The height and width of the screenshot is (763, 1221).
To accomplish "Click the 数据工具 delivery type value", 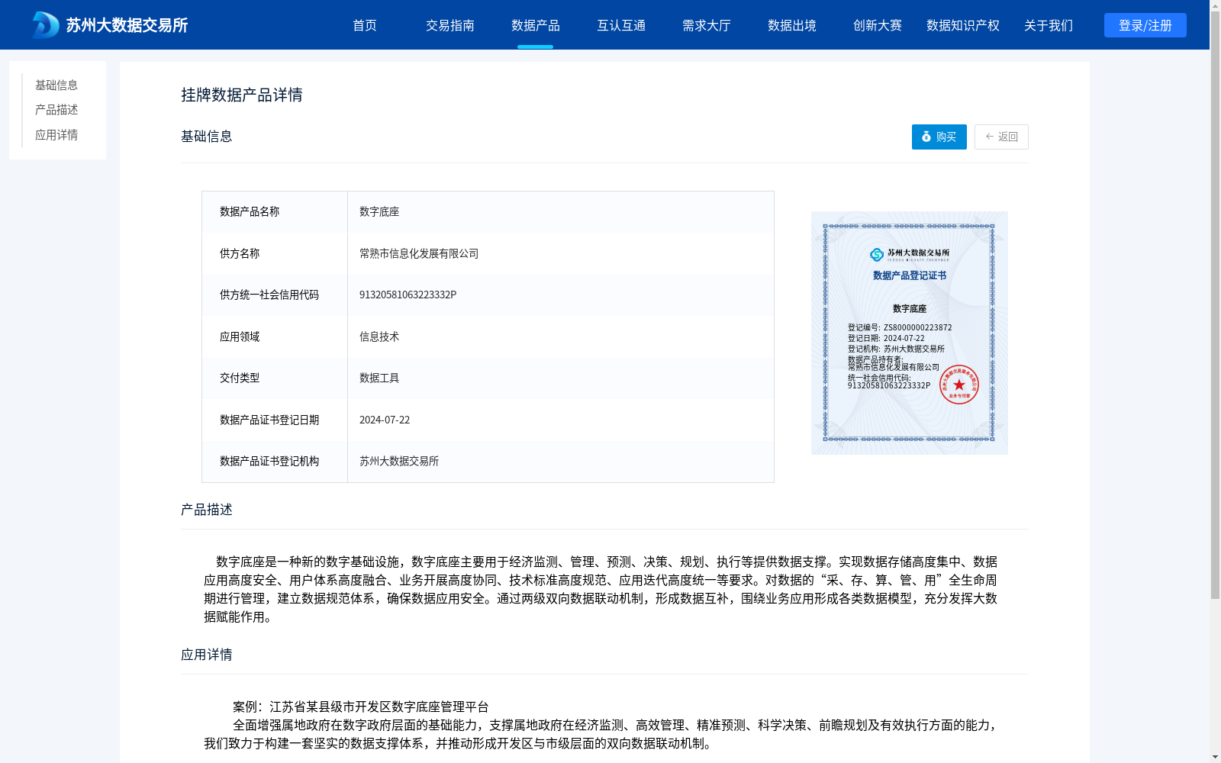I will coord(379,378).
